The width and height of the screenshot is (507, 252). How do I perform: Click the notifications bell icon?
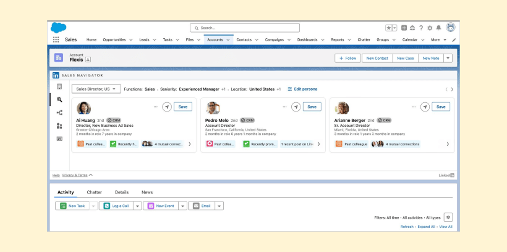point(439,28)
